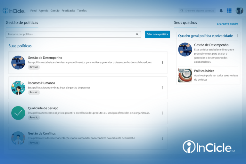The width and height of the screenshot is (246, 164).
Task: Open Recursos Humanos policy avatar image
Action: point(18,88)
